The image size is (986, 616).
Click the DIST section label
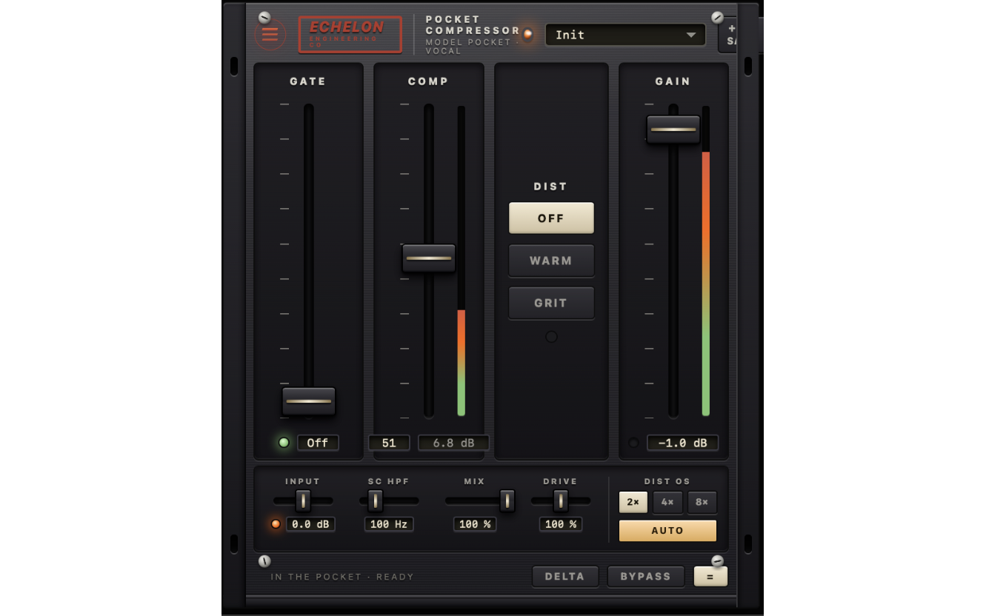click(x=551, y=187)
